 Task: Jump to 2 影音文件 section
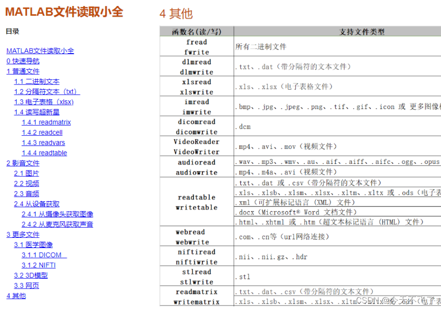pos(23,163)
